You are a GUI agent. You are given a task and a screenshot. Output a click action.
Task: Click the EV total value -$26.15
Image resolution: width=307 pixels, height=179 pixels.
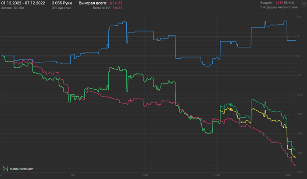(x=117, y=8)
